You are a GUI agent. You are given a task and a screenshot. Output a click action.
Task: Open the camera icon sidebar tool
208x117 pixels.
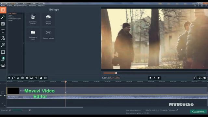pyautogui.click(x=3, y=66)
